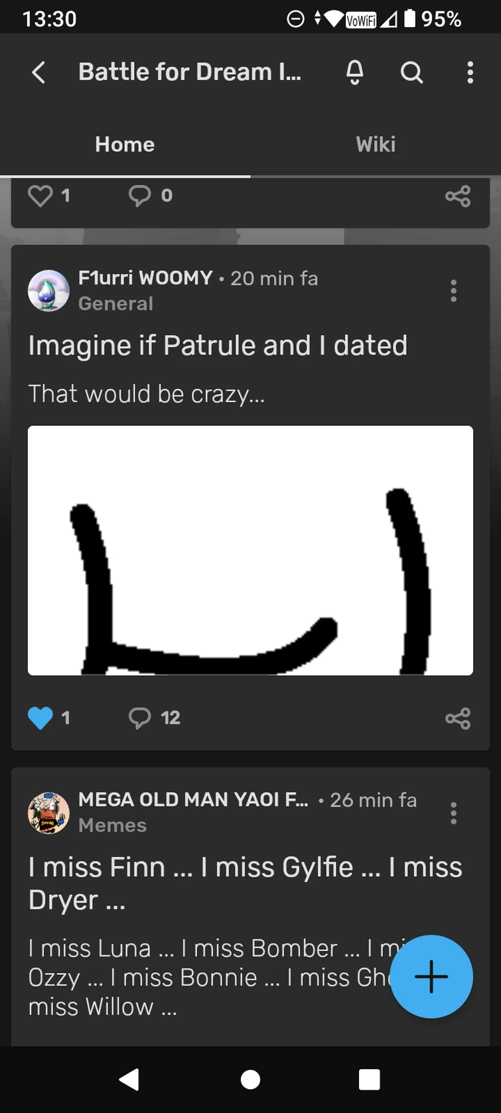This screenshot has width=501, height=1113.
Task: Unlike the Patrule dating post
Action: tap(40, 718)
